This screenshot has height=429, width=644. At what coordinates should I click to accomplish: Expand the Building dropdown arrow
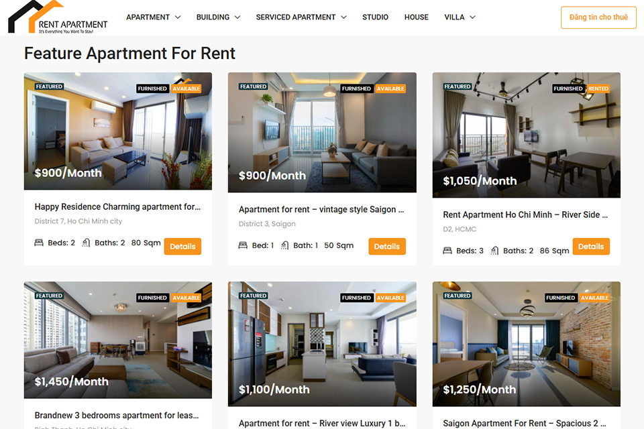237,17
